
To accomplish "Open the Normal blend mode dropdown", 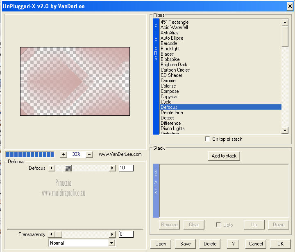I will click(x=112, y=243).
